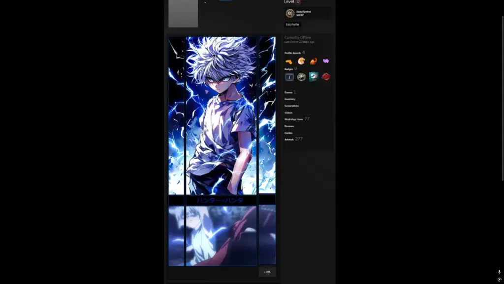The width and height of the screenshot is (504, 284).
Task: Click the Killua artwork thumbnail
Action: (222, 115)
